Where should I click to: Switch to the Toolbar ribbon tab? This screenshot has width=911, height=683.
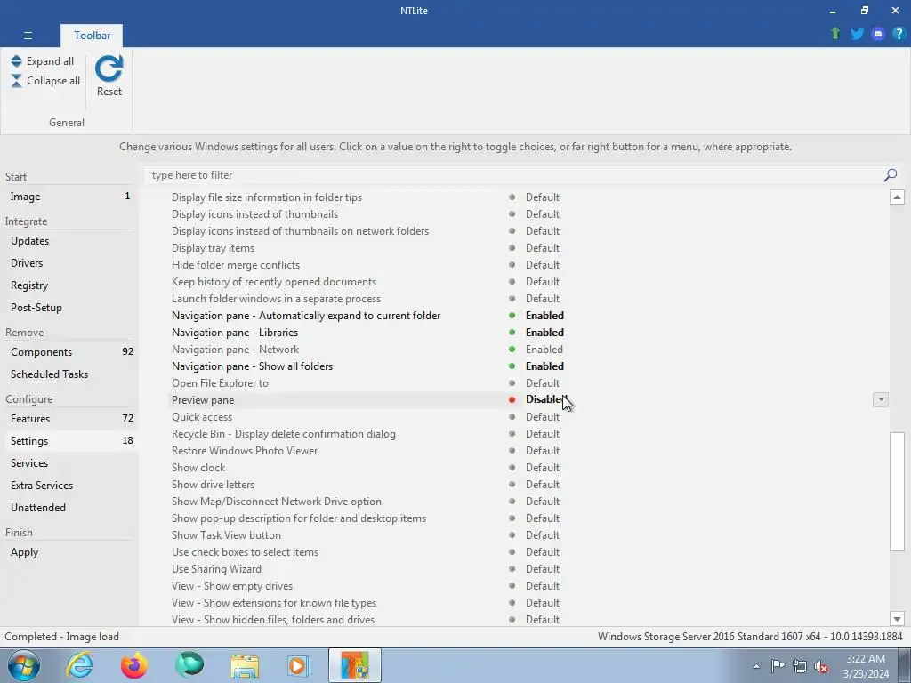pyautogui.click(x=92, y=36)
